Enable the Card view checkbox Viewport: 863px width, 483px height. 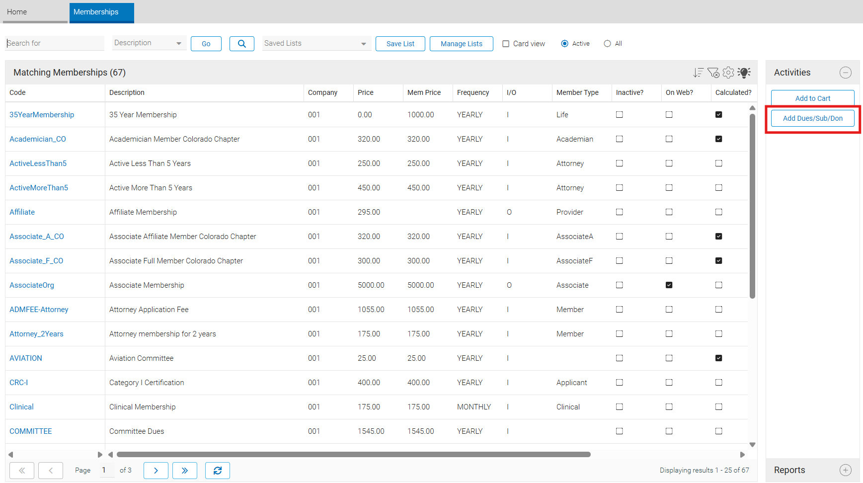(x=506, y=44)
